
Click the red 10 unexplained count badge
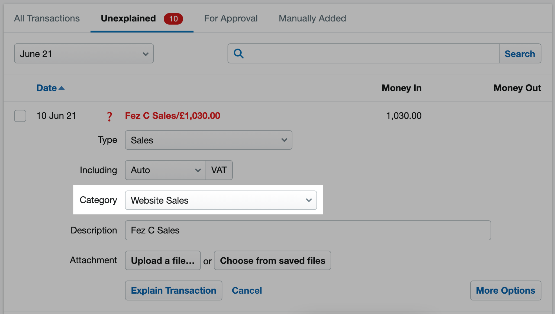[x=173, y=19]
